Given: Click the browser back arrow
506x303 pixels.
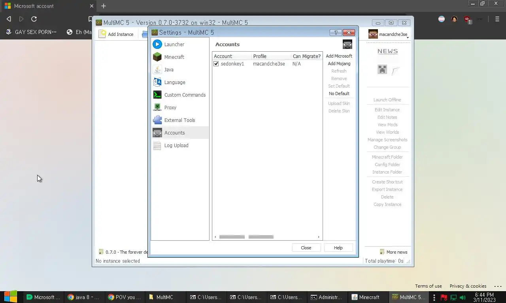Looking at the screenshot, I should tap(9, 19).
